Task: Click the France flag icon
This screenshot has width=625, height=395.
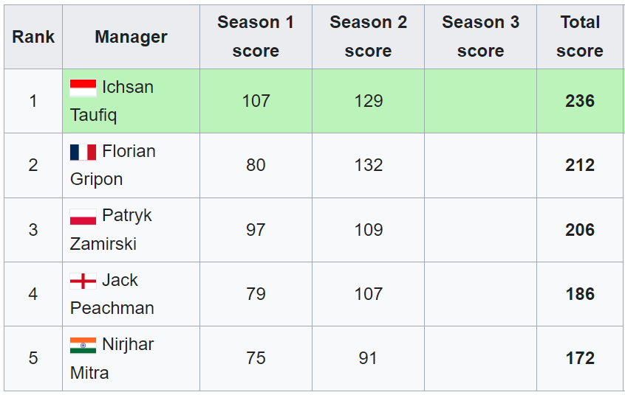Action: click(x=83, y=152)
